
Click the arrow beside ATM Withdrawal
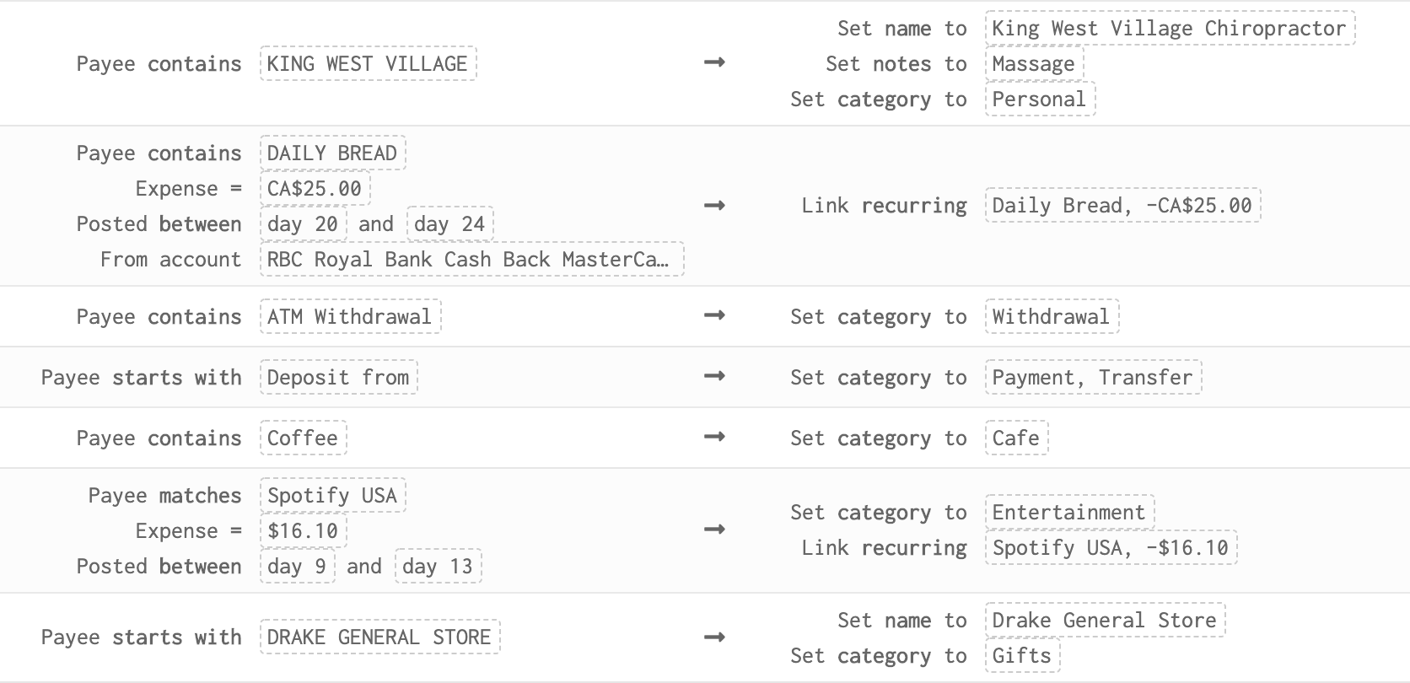(714, 315)
